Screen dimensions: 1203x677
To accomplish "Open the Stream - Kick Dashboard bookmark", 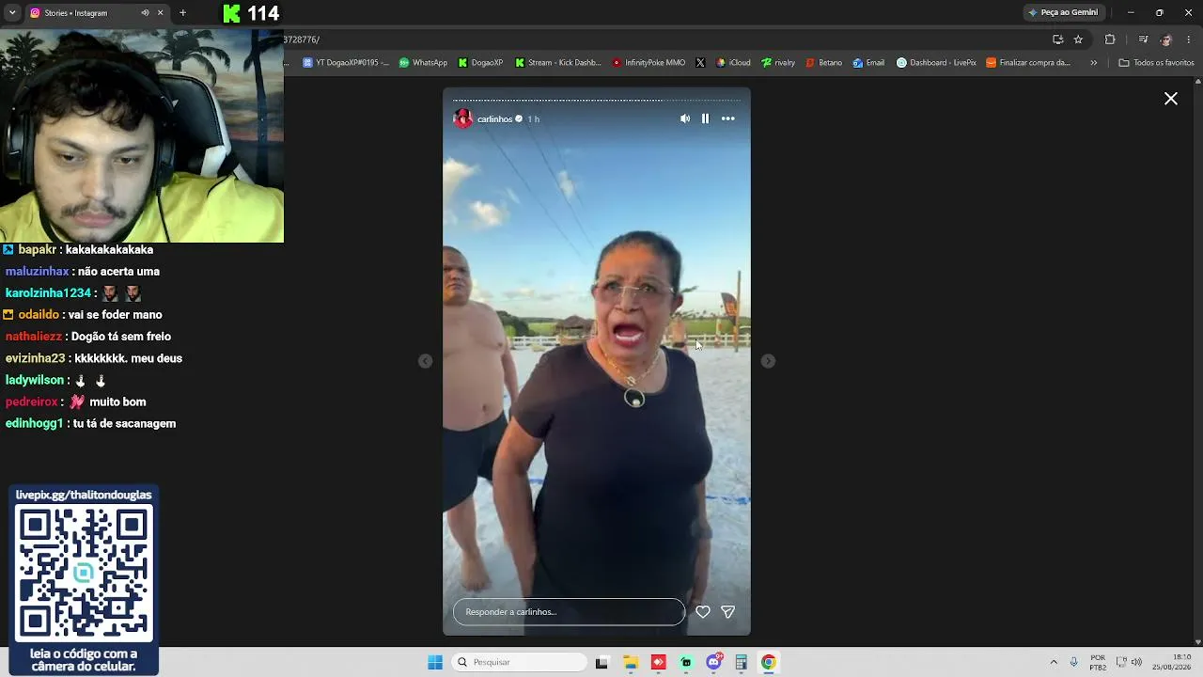I will pos(557,63).
